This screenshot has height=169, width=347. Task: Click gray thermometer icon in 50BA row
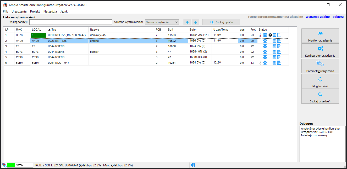click(x=260, y=63)
